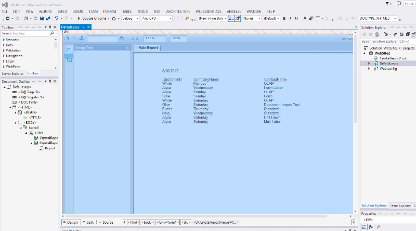
Task: Click the Properties alphabetical sort icon
Action: [371, 227]
